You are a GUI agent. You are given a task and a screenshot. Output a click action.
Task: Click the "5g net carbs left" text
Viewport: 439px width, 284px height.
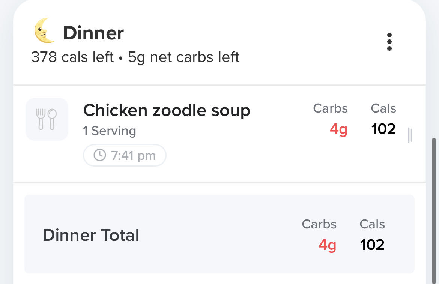pyautogui.click(x=184, y=57)
